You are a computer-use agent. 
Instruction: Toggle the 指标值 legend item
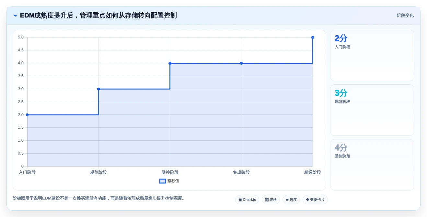click(x=169, y=181)
